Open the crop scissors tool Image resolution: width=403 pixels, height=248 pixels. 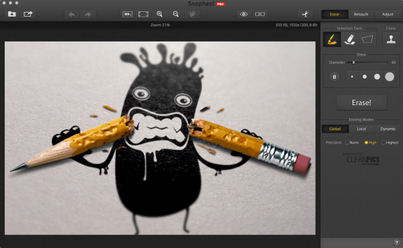point(305,14)
